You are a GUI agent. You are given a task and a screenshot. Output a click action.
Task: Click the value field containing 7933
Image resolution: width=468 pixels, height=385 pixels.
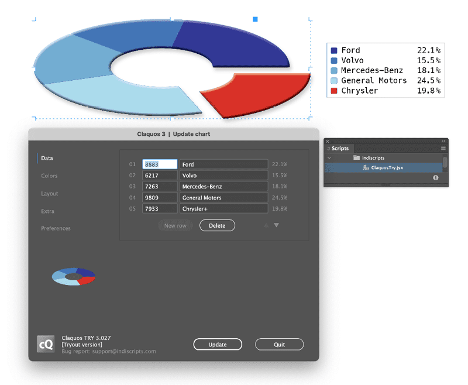pos(160,209)
